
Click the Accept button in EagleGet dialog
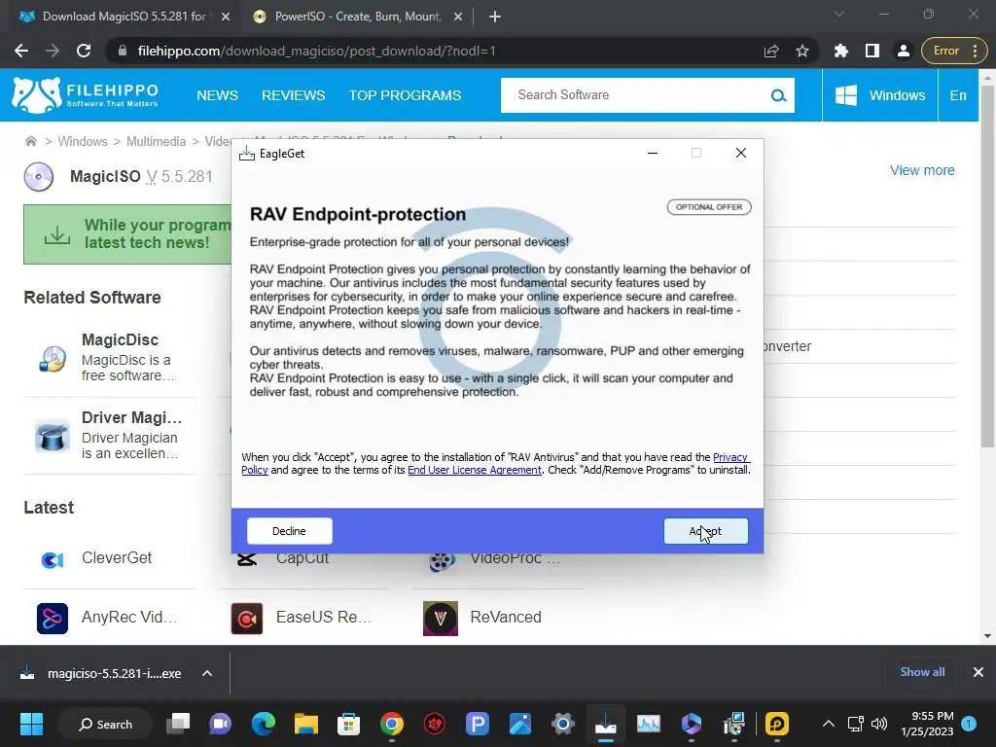click(706, 531)
